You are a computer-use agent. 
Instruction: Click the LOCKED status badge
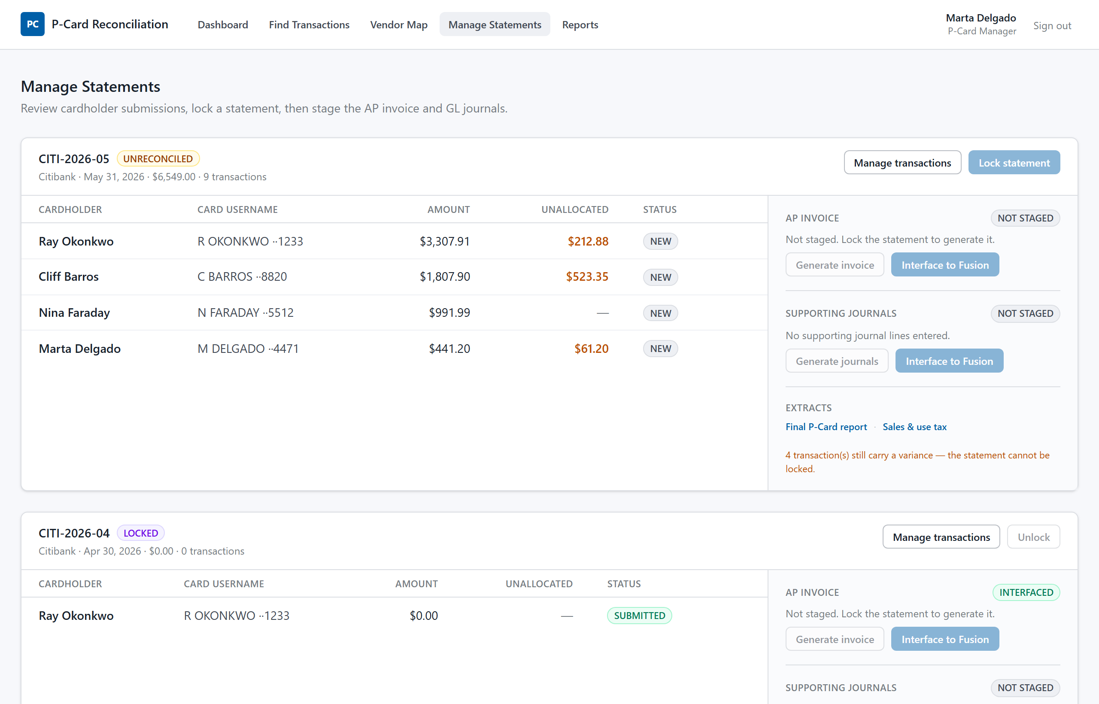[140, 533]
